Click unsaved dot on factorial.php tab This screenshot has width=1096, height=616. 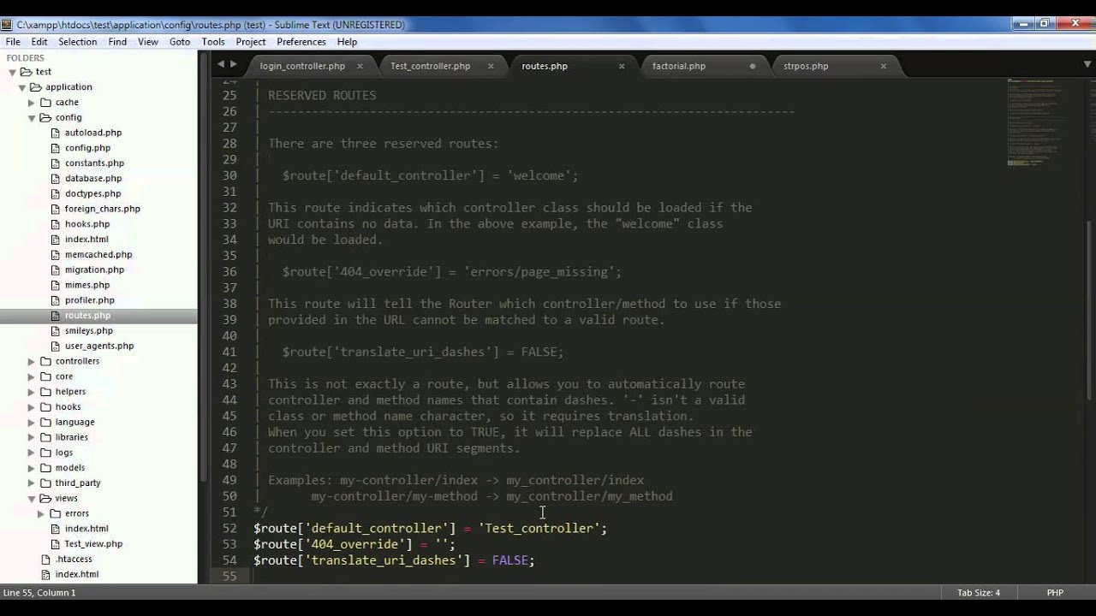click(x=753, y=66)
